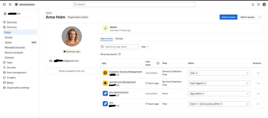This screenshot has width=268, height=118.
Task: Open the notifications bell
Action: (x=253, y=5)
